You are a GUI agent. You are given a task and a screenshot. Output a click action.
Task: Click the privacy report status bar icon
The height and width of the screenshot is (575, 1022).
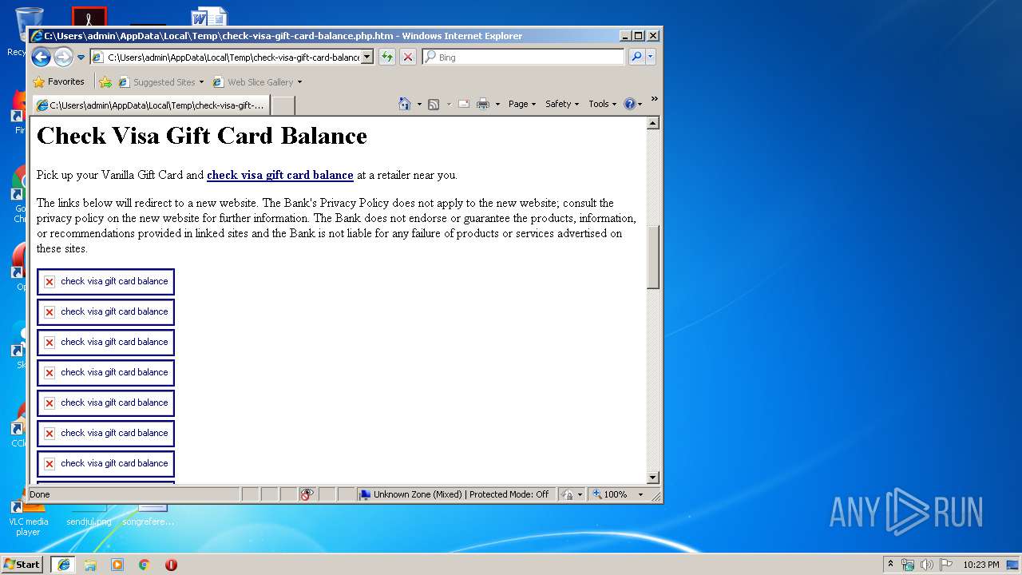tap(307, 494)
